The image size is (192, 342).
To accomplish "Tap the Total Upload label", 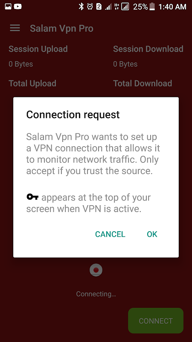I will [x=32, y=83].
